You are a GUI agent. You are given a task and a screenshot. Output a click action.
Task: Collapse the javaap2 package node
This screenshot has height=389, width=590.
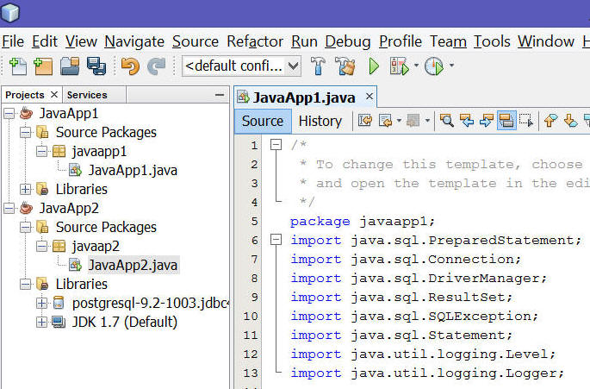point(41,246)
